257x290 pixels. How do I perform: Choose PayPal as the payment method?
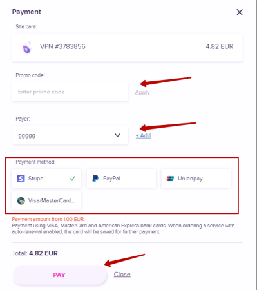pos(121,179)
